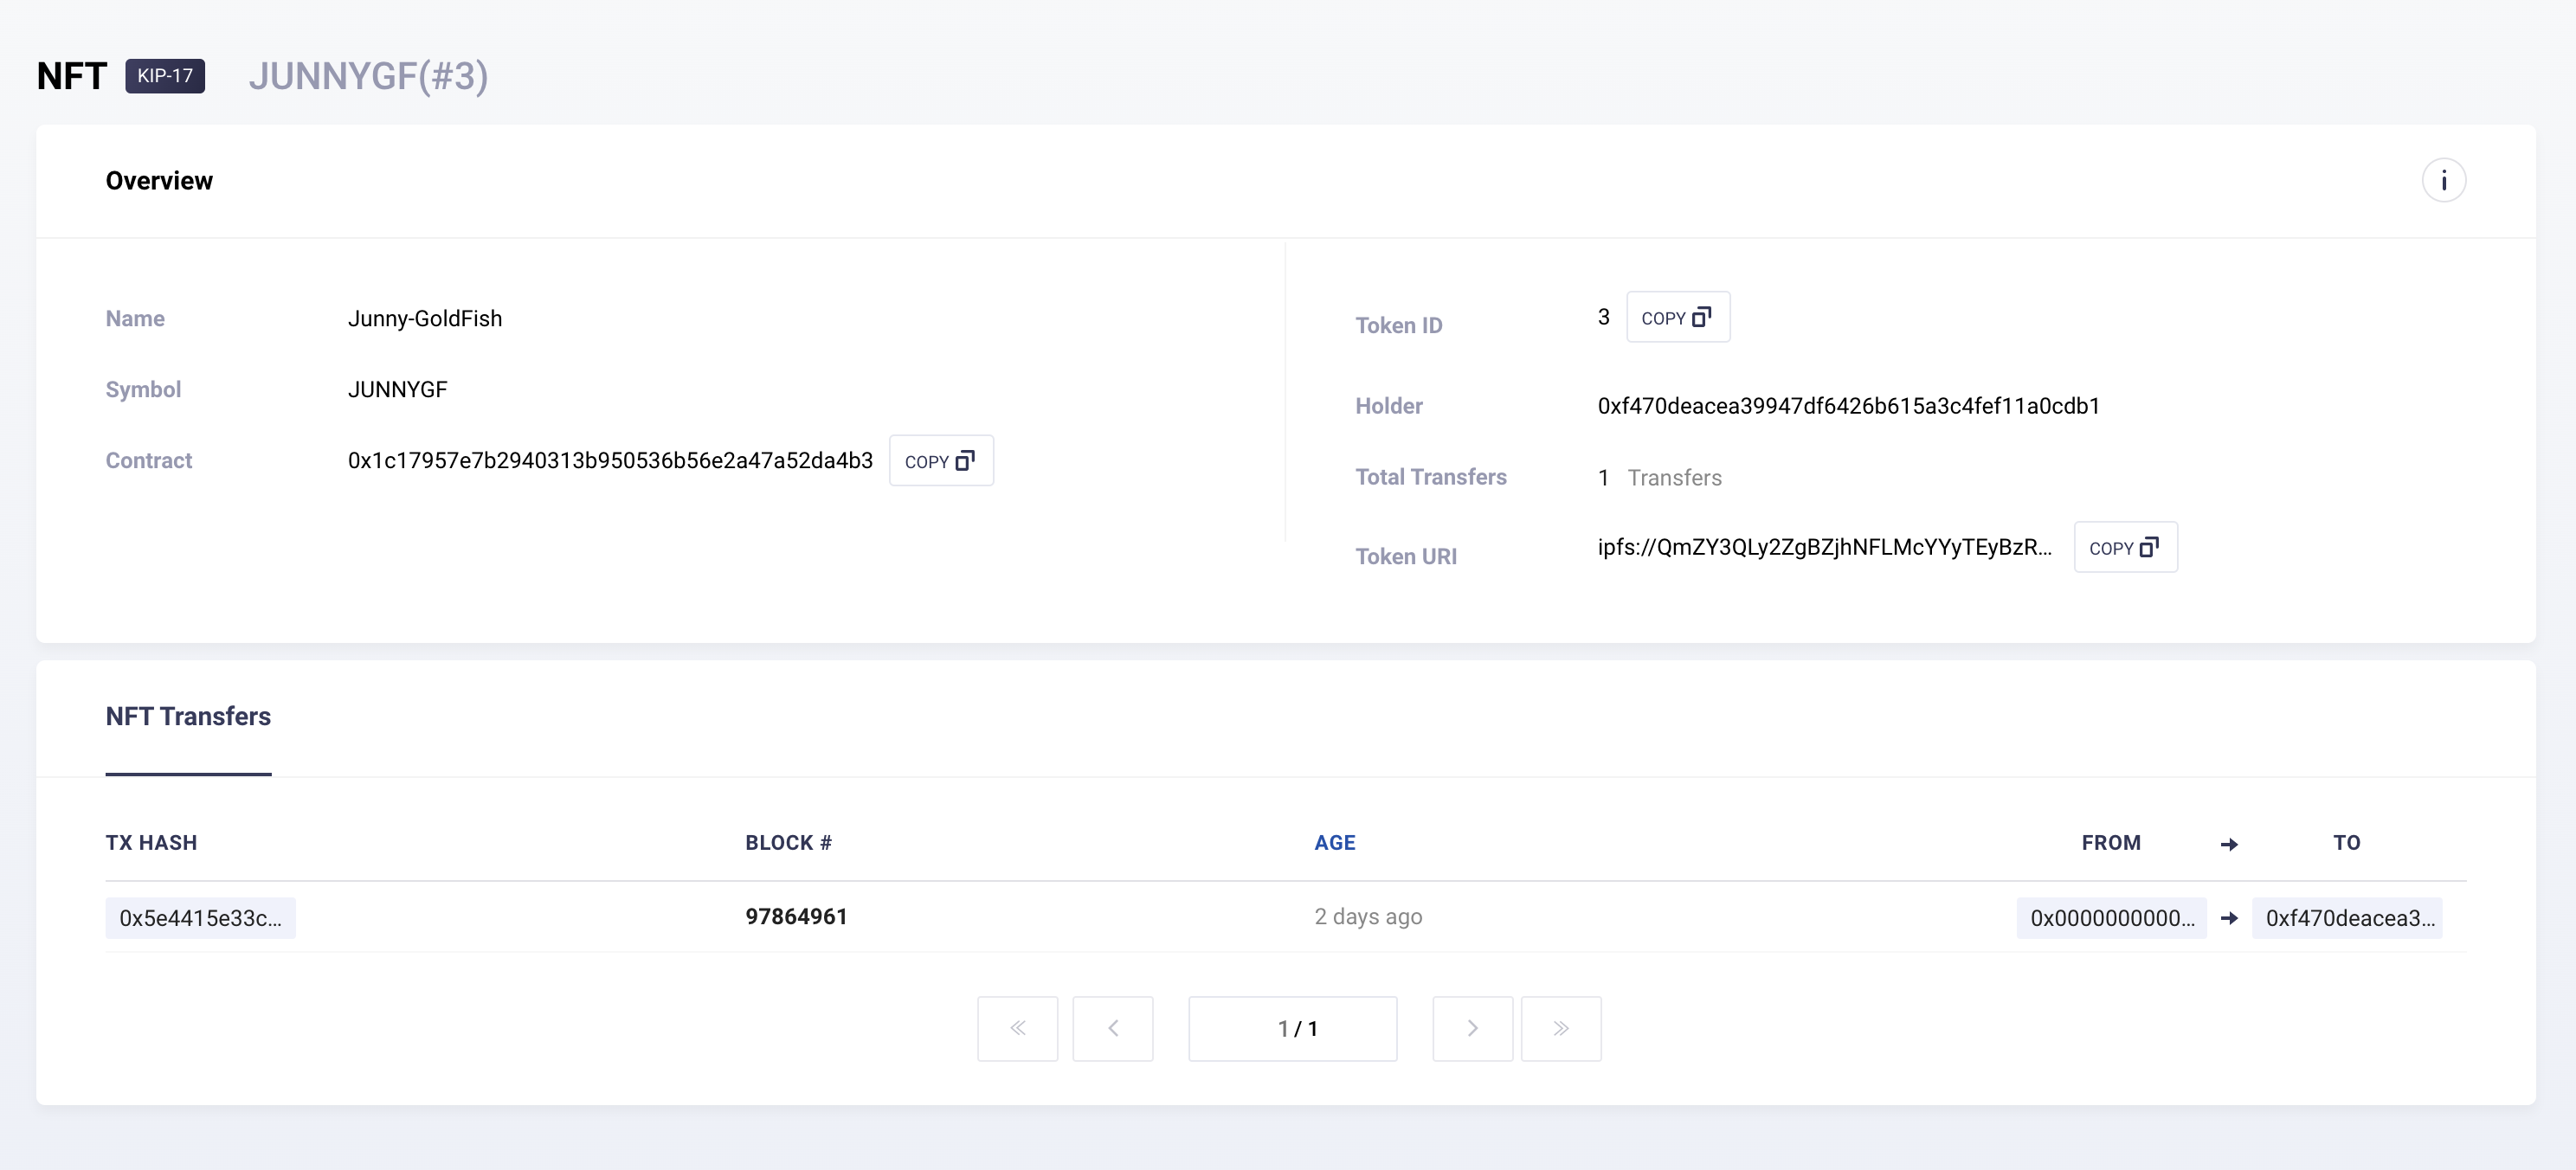This screenshot has height=1170, width=2576.
Task: Click the ipfs Token URI text
Action: [x=1824, y=547]
